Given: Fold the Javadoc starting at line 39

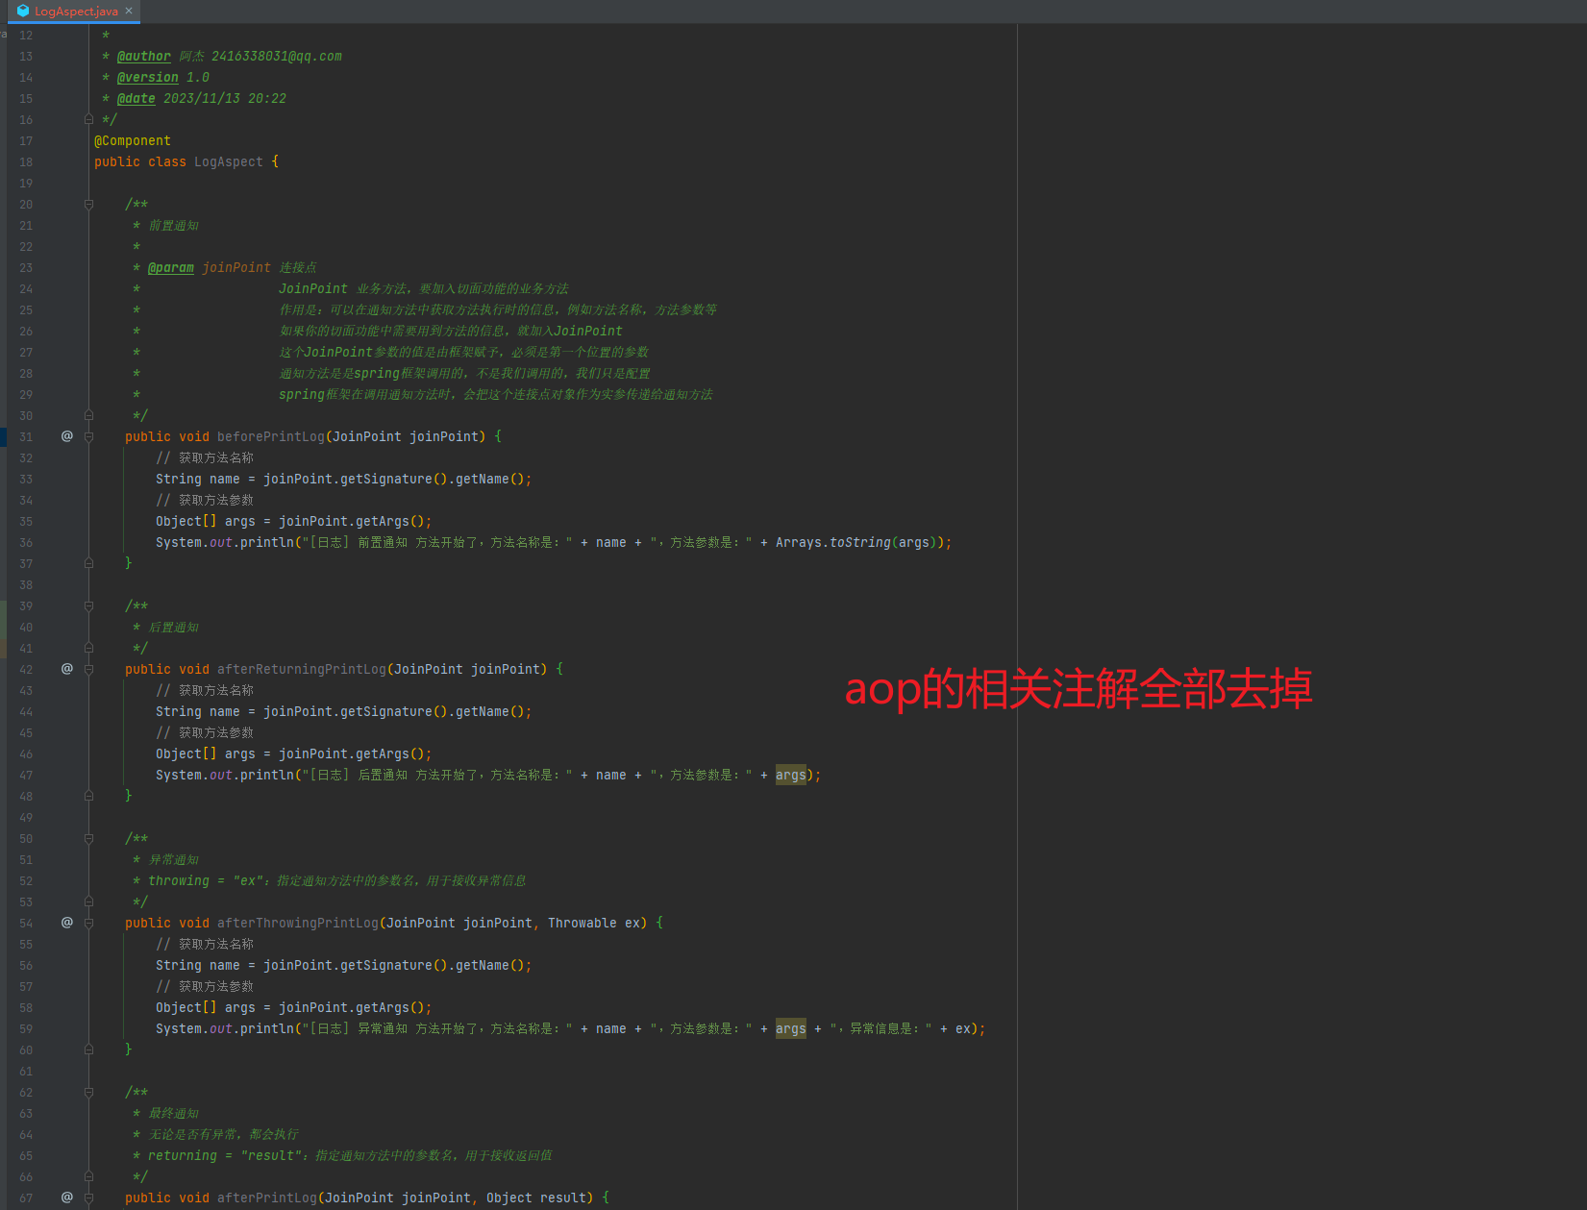Looking at the screenshot, I should coord(88,605).
